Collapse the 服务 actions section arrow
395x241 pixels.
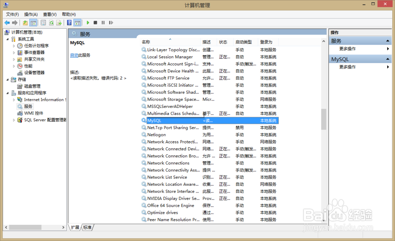pos(388,41)
